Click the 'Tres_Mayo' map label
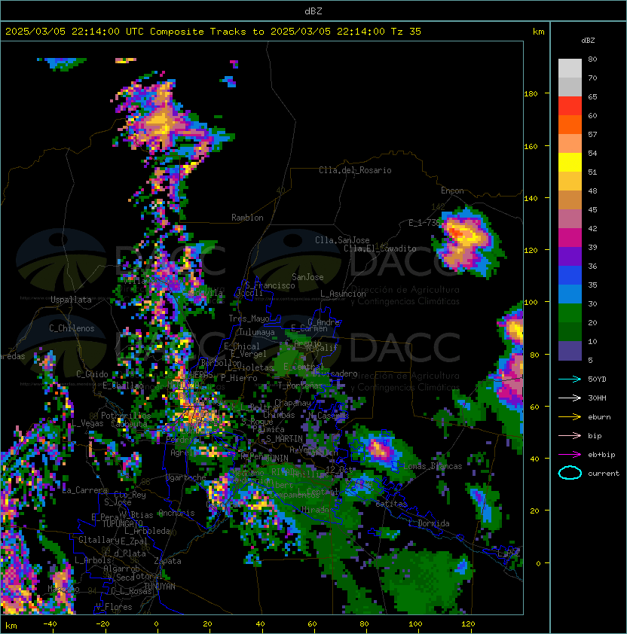Image resolution: width=627 pixels, height=634 pixels. coord(249,319)
